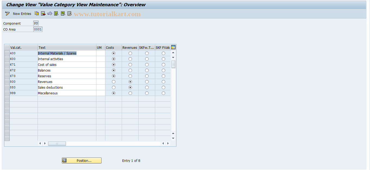Click bottom scroll down arrow of table
The image size is (370, 170).
click(173, 138)
